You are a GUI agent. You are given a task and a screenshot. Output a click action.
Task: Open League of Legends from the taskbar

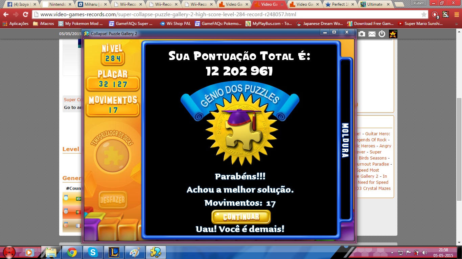coord(114,252)
